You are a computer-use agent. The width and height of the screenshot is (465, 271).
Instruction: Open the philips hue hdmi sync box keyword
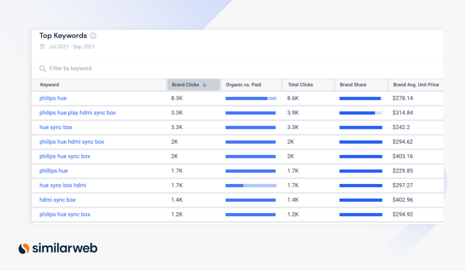point(71,142)
